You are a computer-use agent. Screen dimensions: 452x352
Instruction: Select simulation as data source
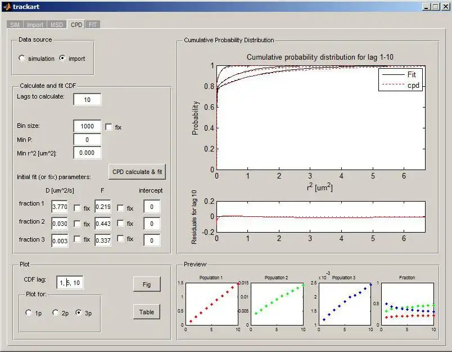coord(22,59)
